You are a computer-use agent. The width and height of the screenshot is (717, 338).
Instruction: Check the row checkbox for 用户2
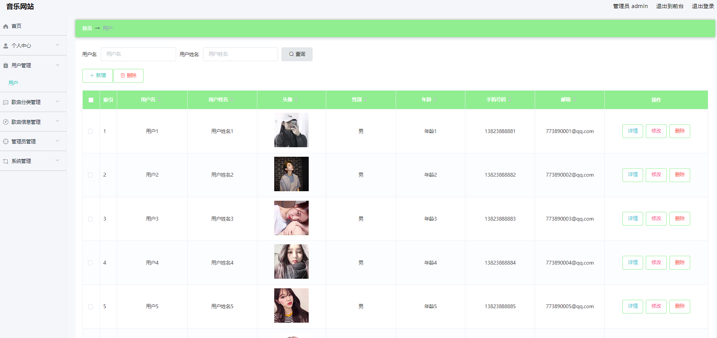pos(90,175)
